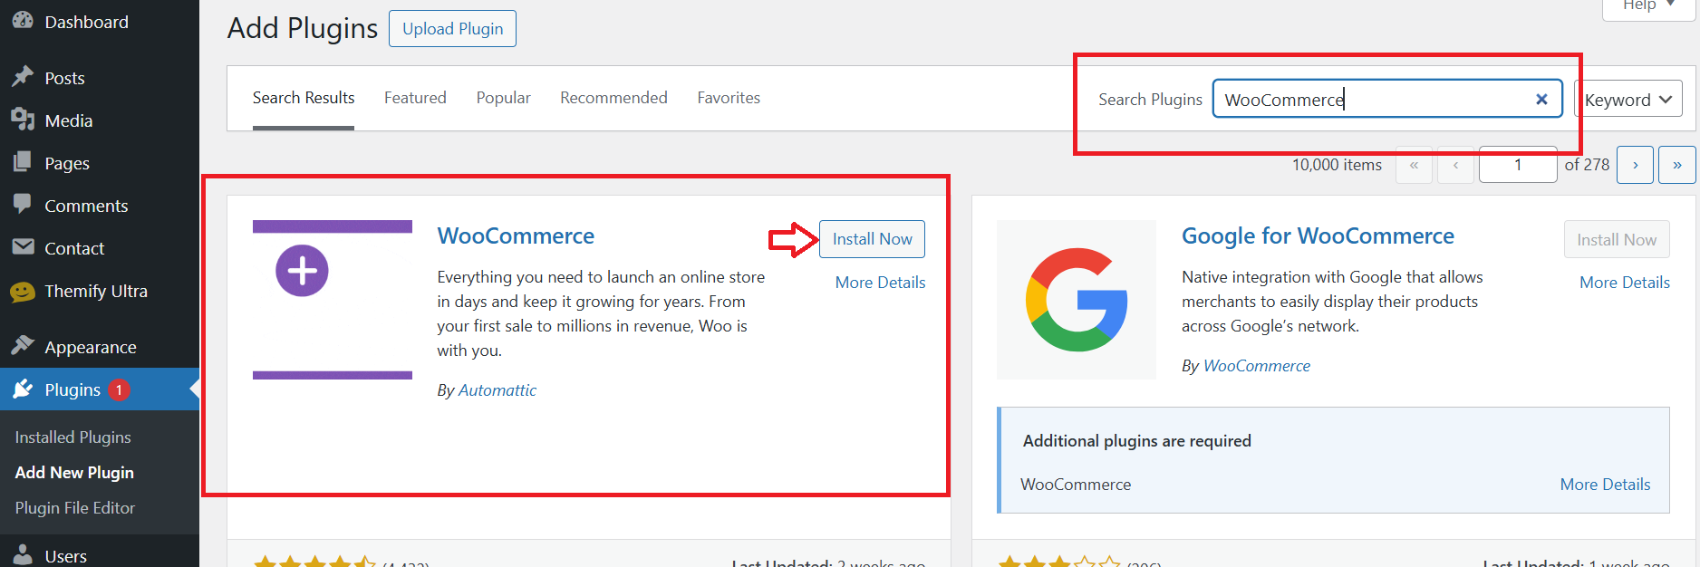Click Install Now for Google for WooCommerce
Viewport: 1700px width, 567px height.
click(1617, 239)
